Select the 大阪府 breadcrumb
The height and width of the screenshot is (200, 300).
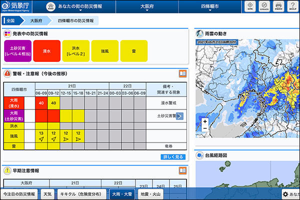(x=36, y=20)
